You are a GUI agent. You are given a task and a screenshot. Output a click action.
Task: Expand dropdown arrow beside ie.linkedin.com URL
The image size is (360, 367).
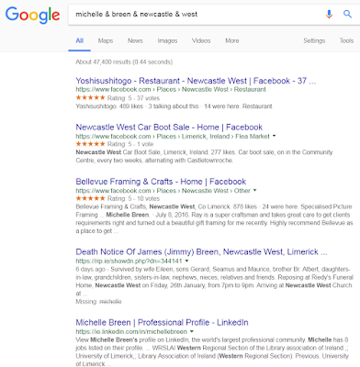pos(192,331)
